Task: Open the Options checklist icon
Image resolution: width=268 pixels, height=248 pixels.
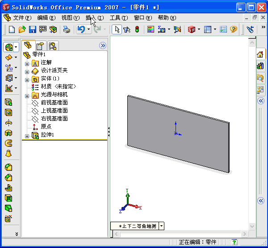Action: click(x=223, y=29)
